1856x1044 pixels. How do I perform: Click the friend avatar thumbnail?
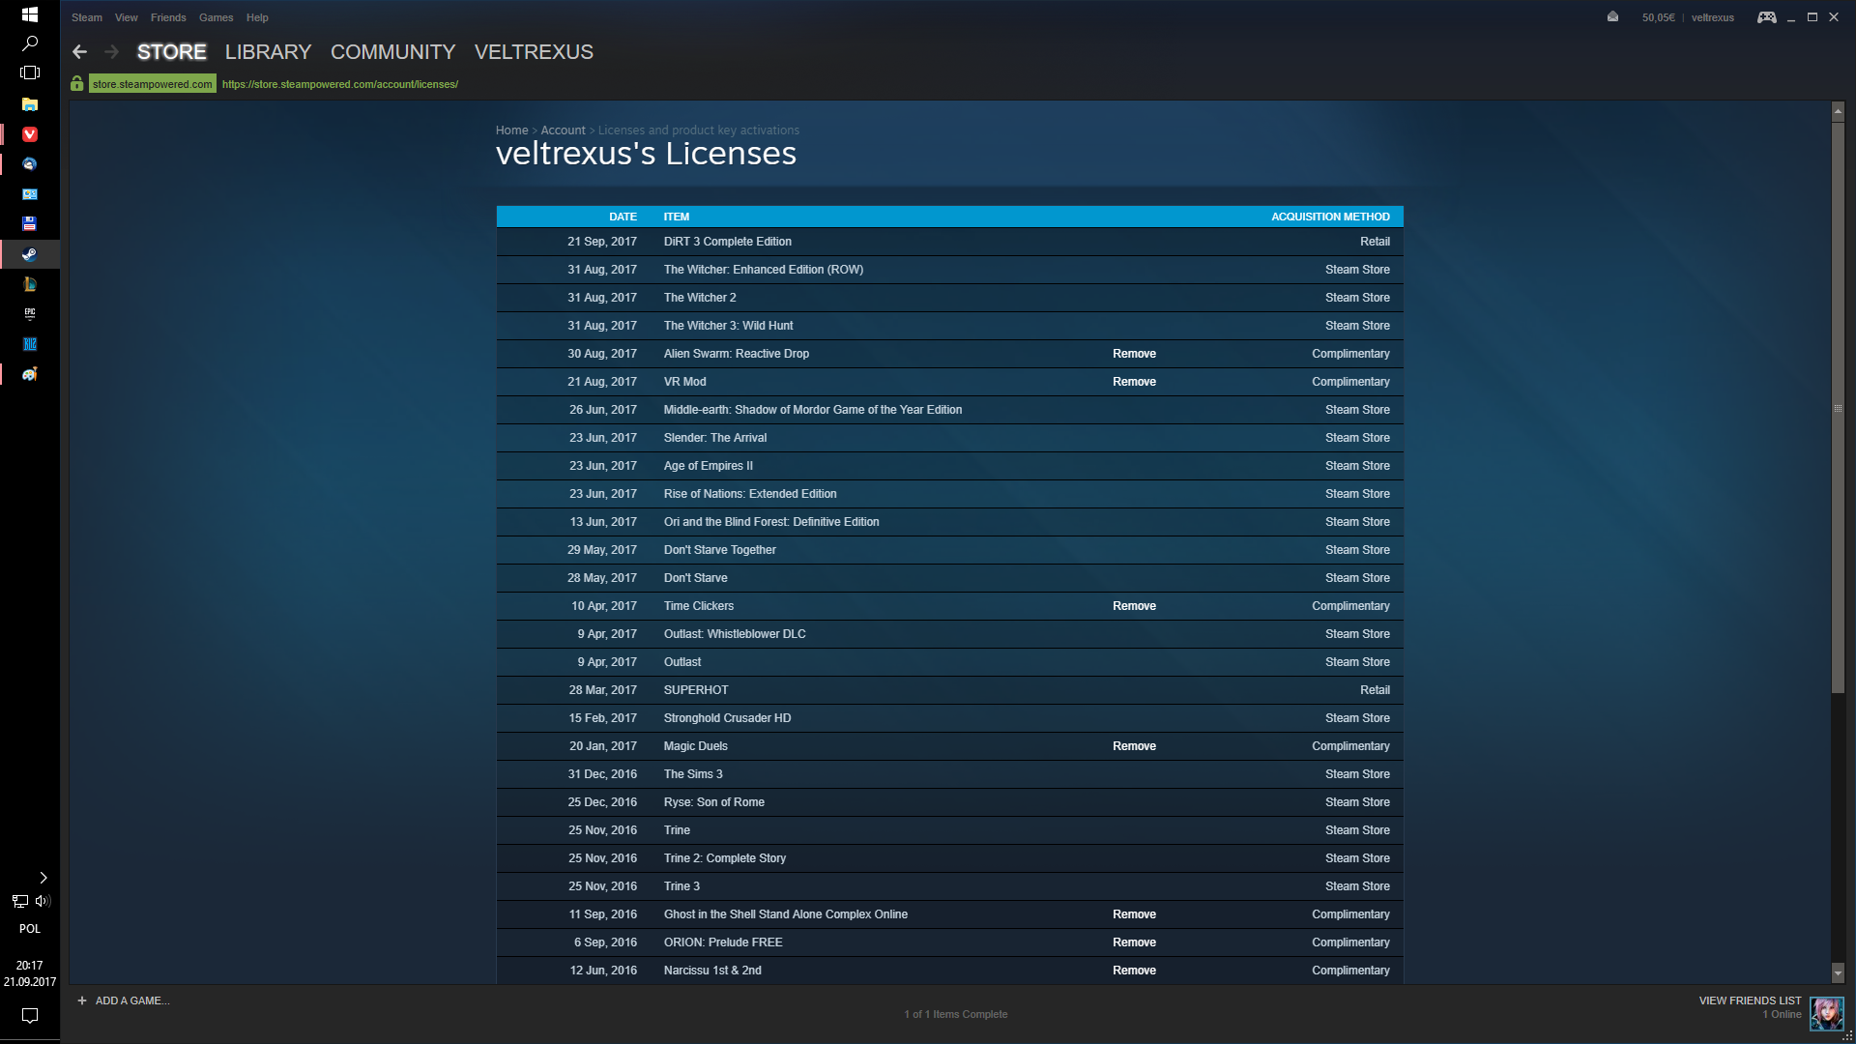pos(1826,1013)
